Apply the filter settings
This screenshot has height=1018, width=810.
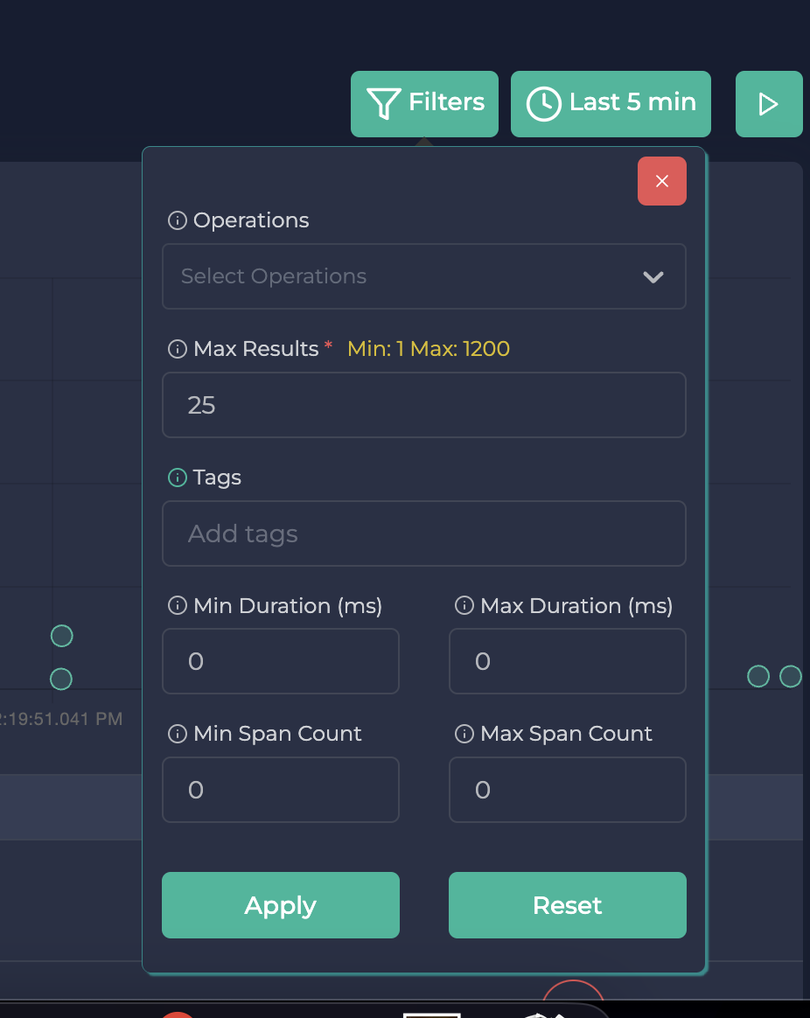pos(280,905)
